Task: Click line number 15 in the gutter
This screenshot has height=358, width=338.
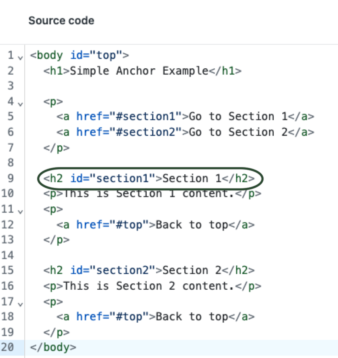Action: [x=8, y=270]
